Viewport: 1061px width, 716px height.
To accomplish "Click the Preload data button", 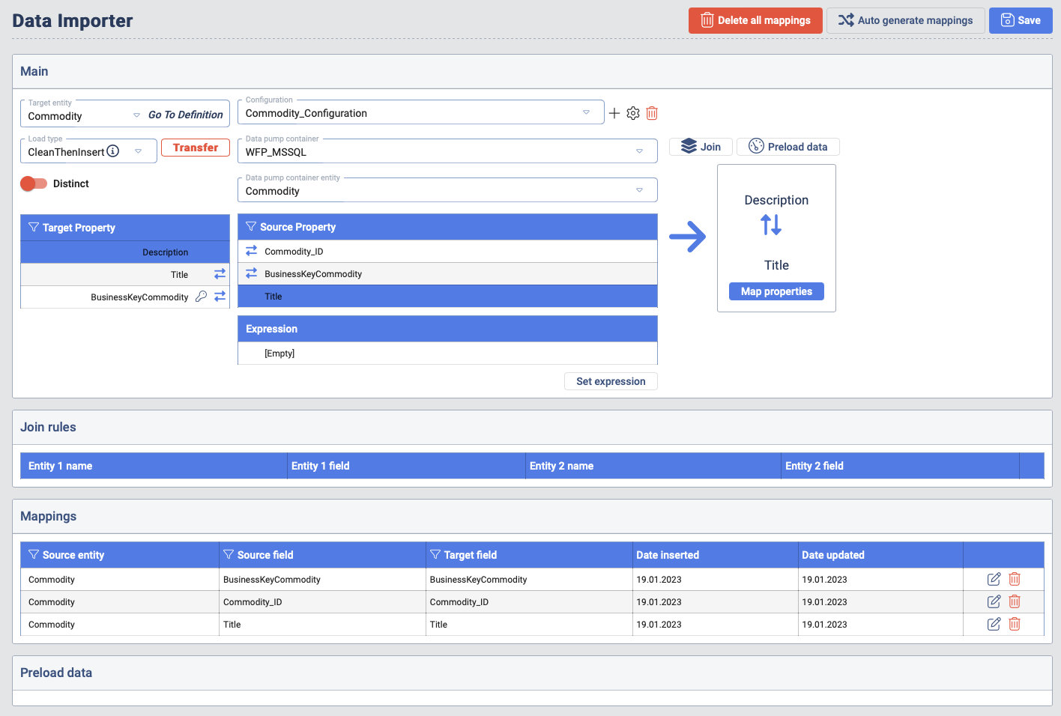I will [788, 147].
